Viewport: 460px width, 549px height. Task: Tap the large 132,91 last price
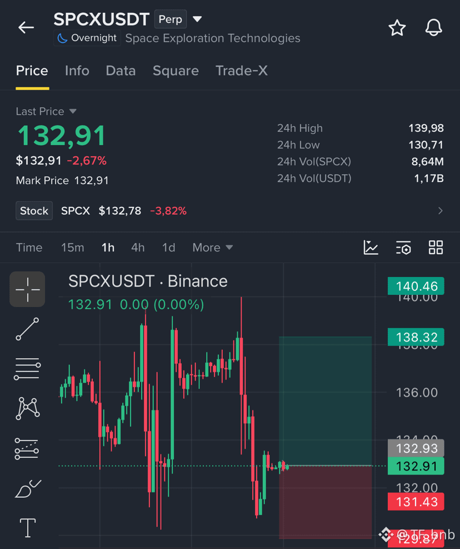click(62, 136)
